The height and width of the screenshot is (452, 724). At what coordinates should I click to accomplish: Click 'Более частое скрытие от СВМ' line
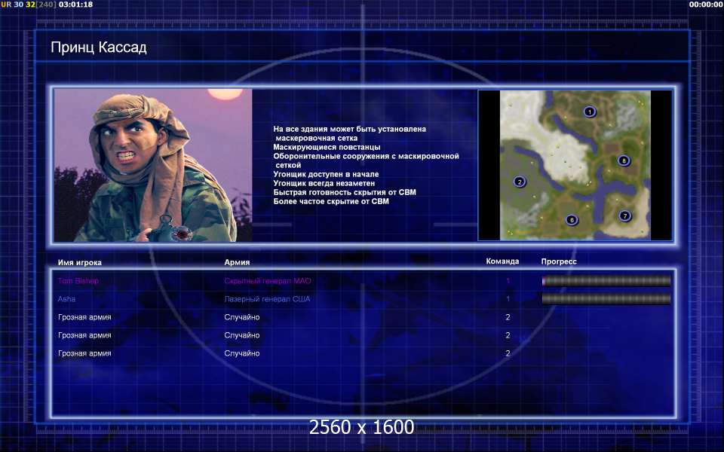point(331,201)
